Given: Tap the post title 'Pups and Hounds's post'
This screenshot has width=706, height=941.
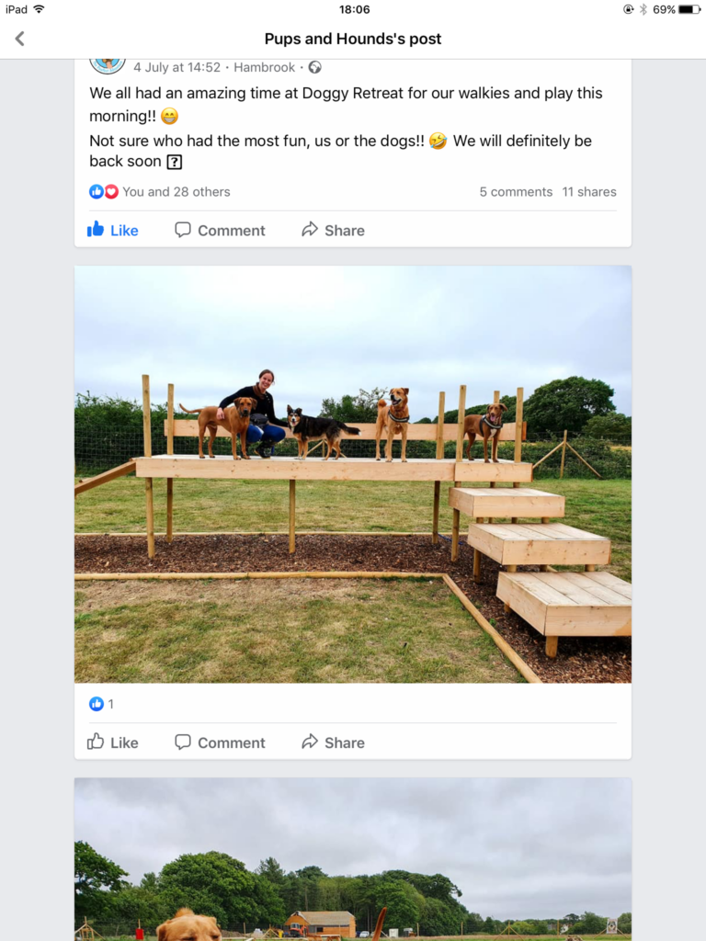Looking at the screenshot, I should pos(353,39).
